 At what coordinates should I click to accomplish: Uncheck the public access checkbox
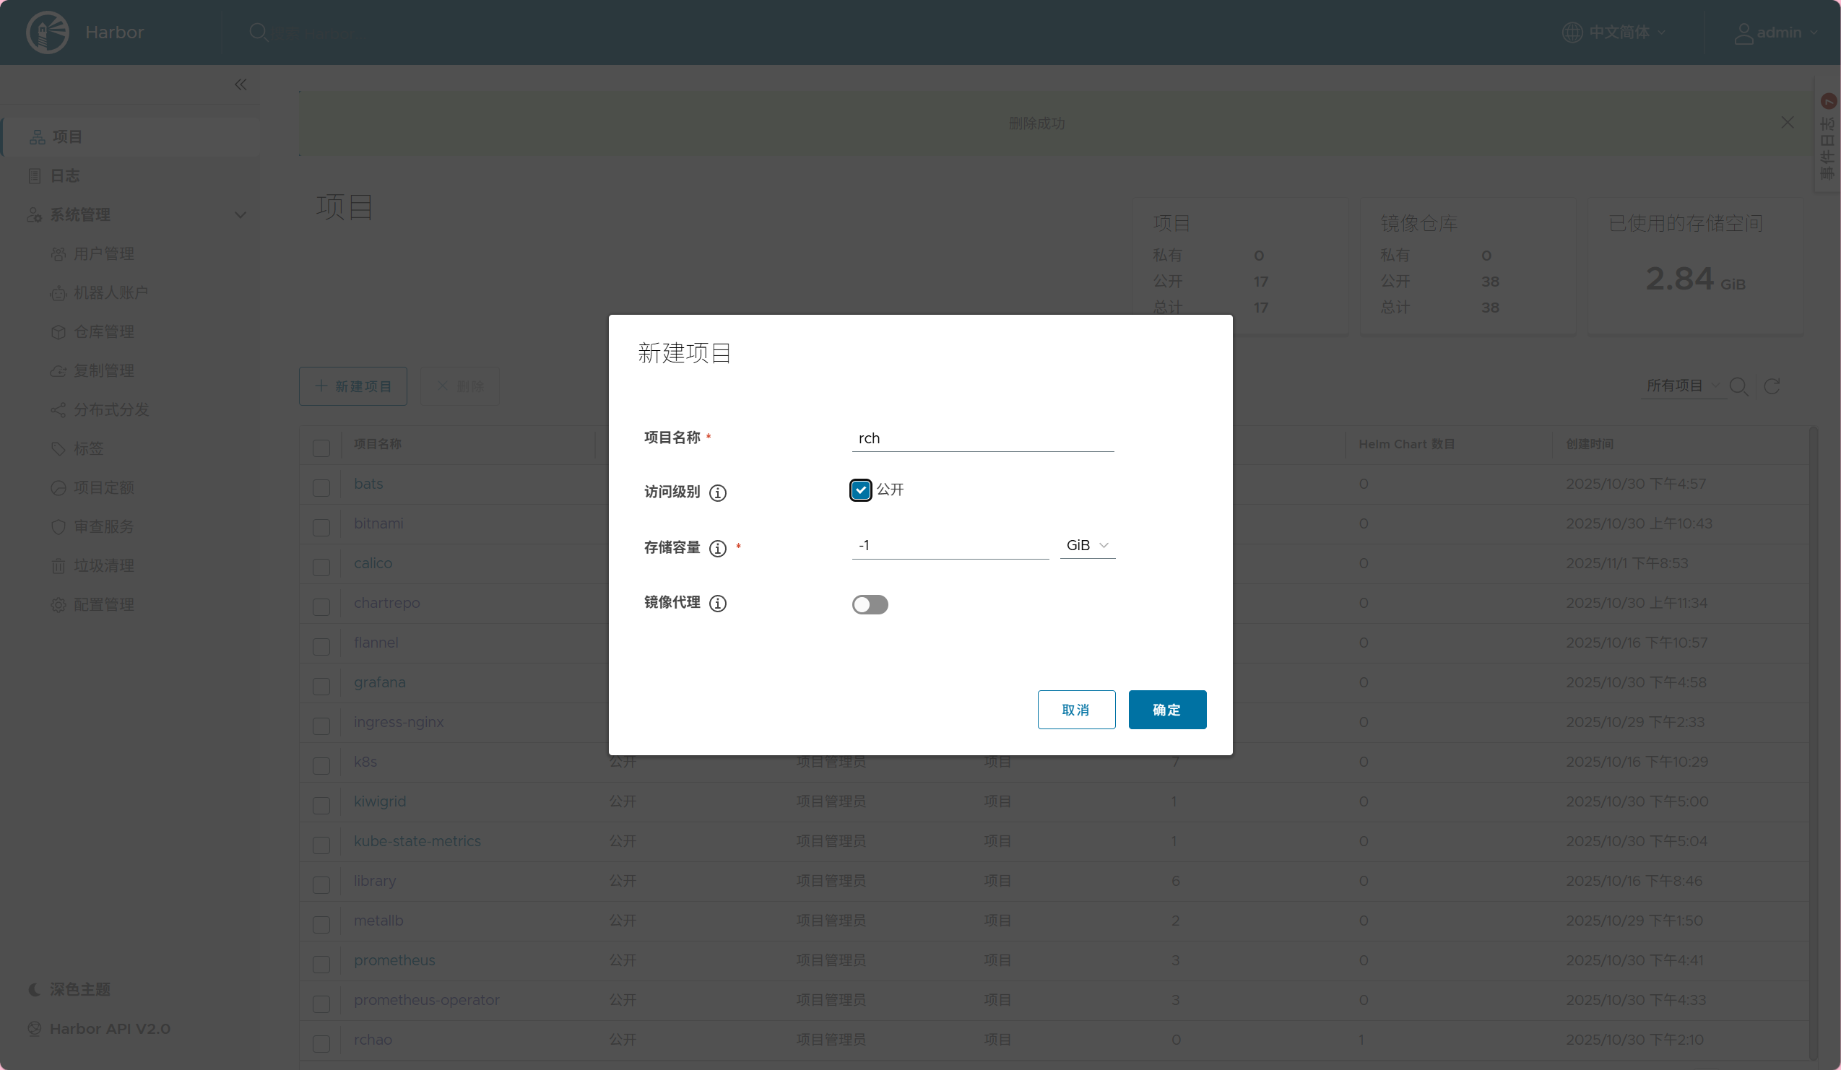coord(861,490)
